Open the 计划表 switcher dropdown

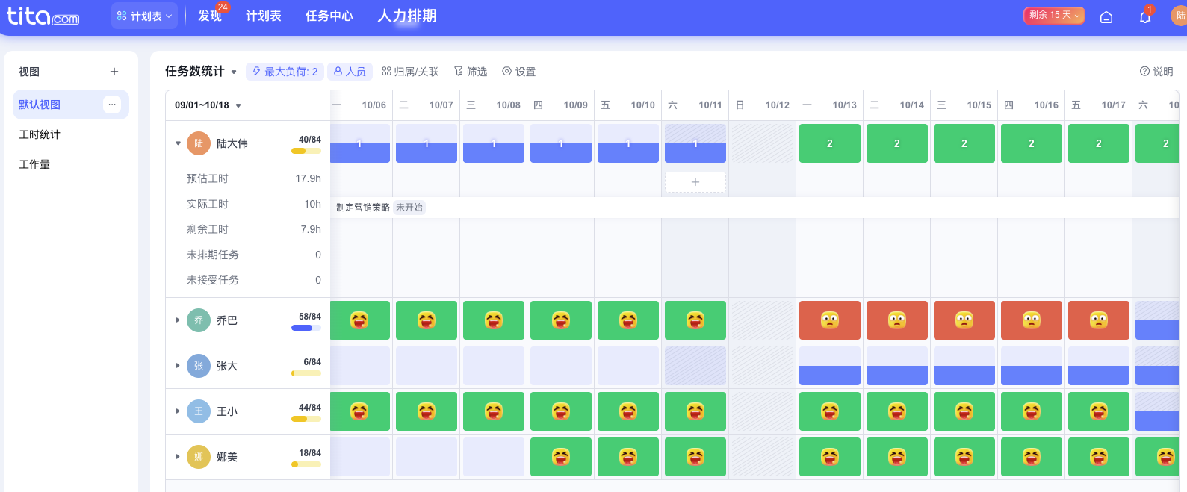tap(145, 16)
